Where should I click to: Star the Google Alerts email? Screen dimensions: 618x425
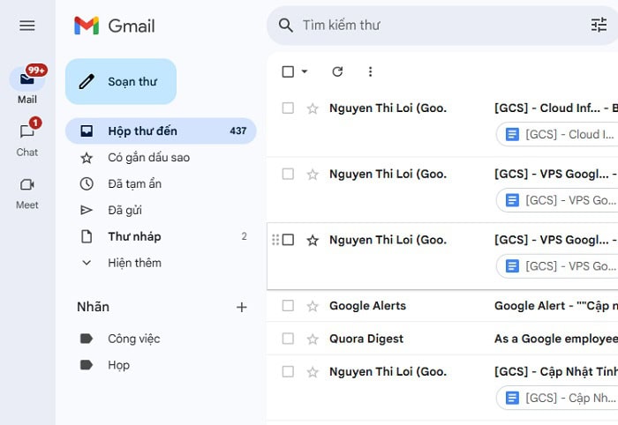[312, 306]
